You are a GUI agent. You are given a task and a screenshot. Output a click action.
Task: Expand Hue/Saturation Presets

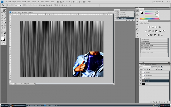(141, 46)
